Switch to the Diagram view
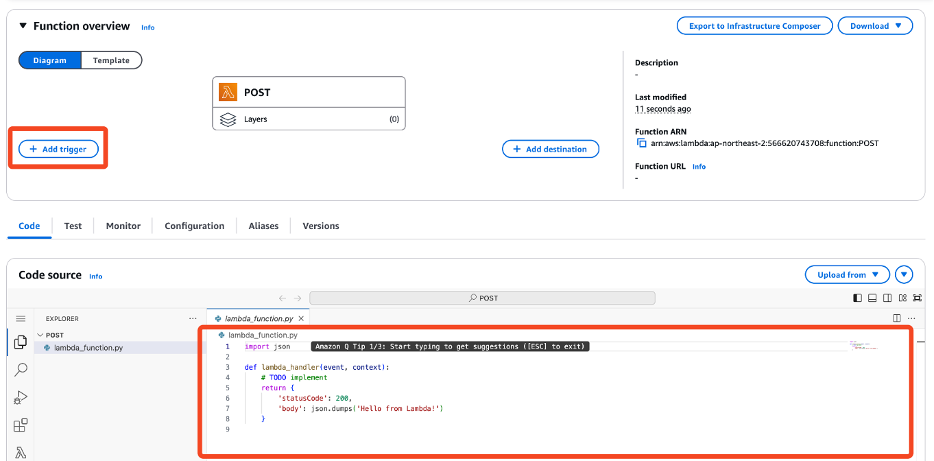Screen dimensions: 934x461 [50, 60]
